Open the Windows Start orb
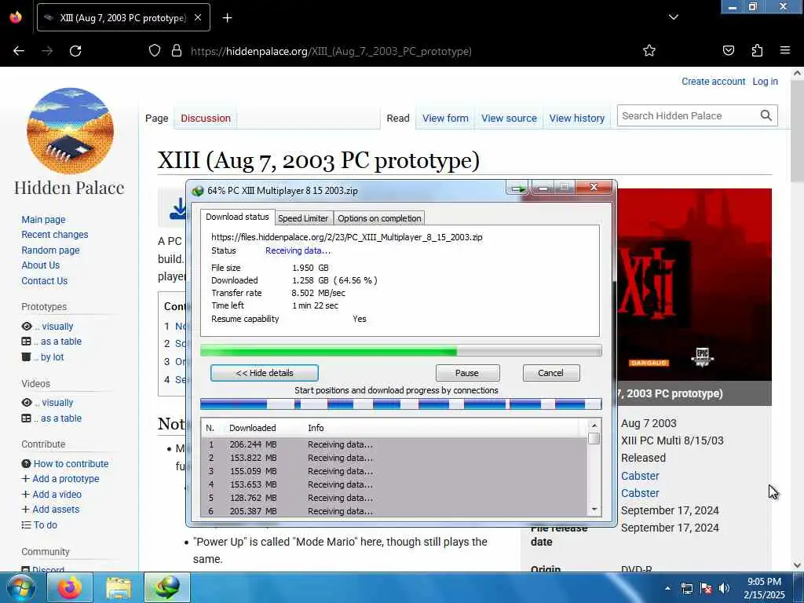The height and width of the screenshot is (603, 804). tap(21, 587)
